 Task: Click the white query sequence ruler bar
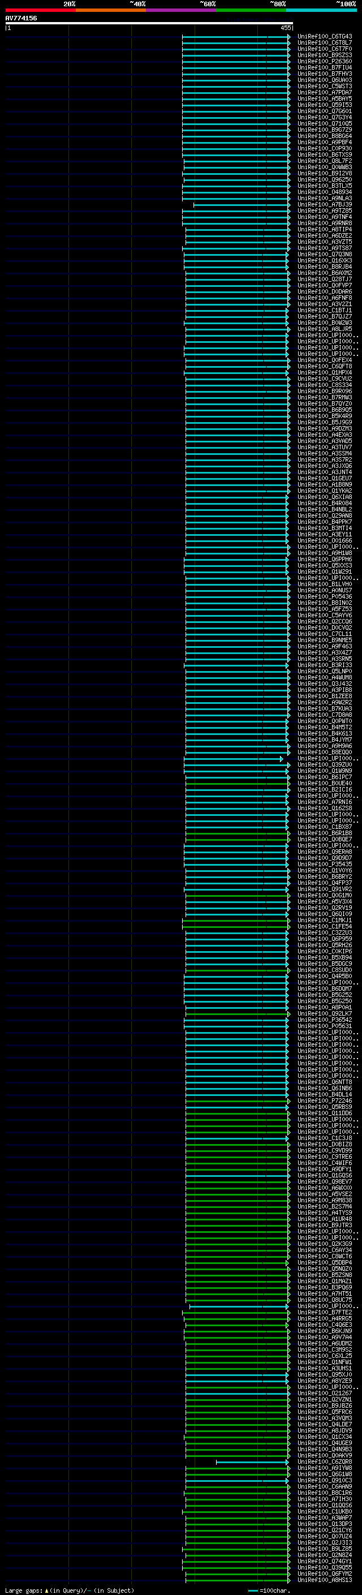coord(149,23)
